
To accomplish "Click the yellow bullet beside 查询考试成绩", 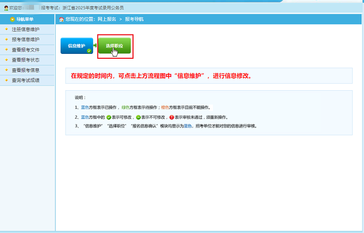I will (x=6, y=80).
